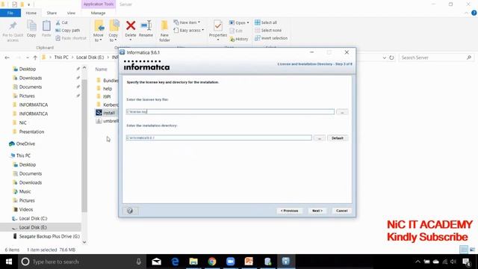Click History in the ribbon

[x=239, y=39]
